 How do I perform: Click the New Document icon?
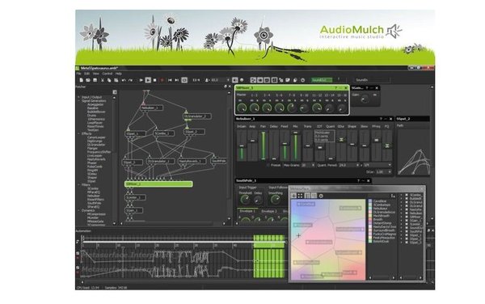[x=81, y=80]
